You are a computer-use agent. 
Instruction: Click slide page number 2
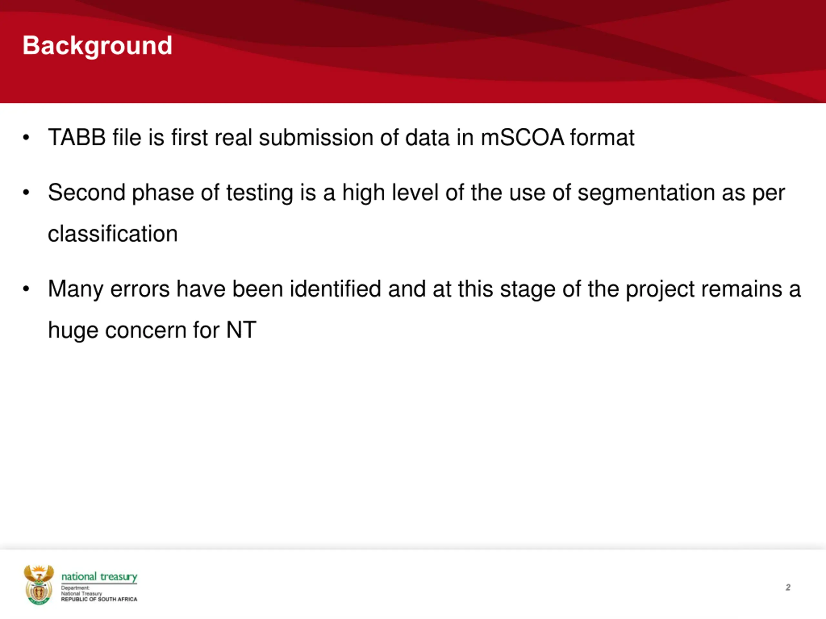tap(788, 587)
